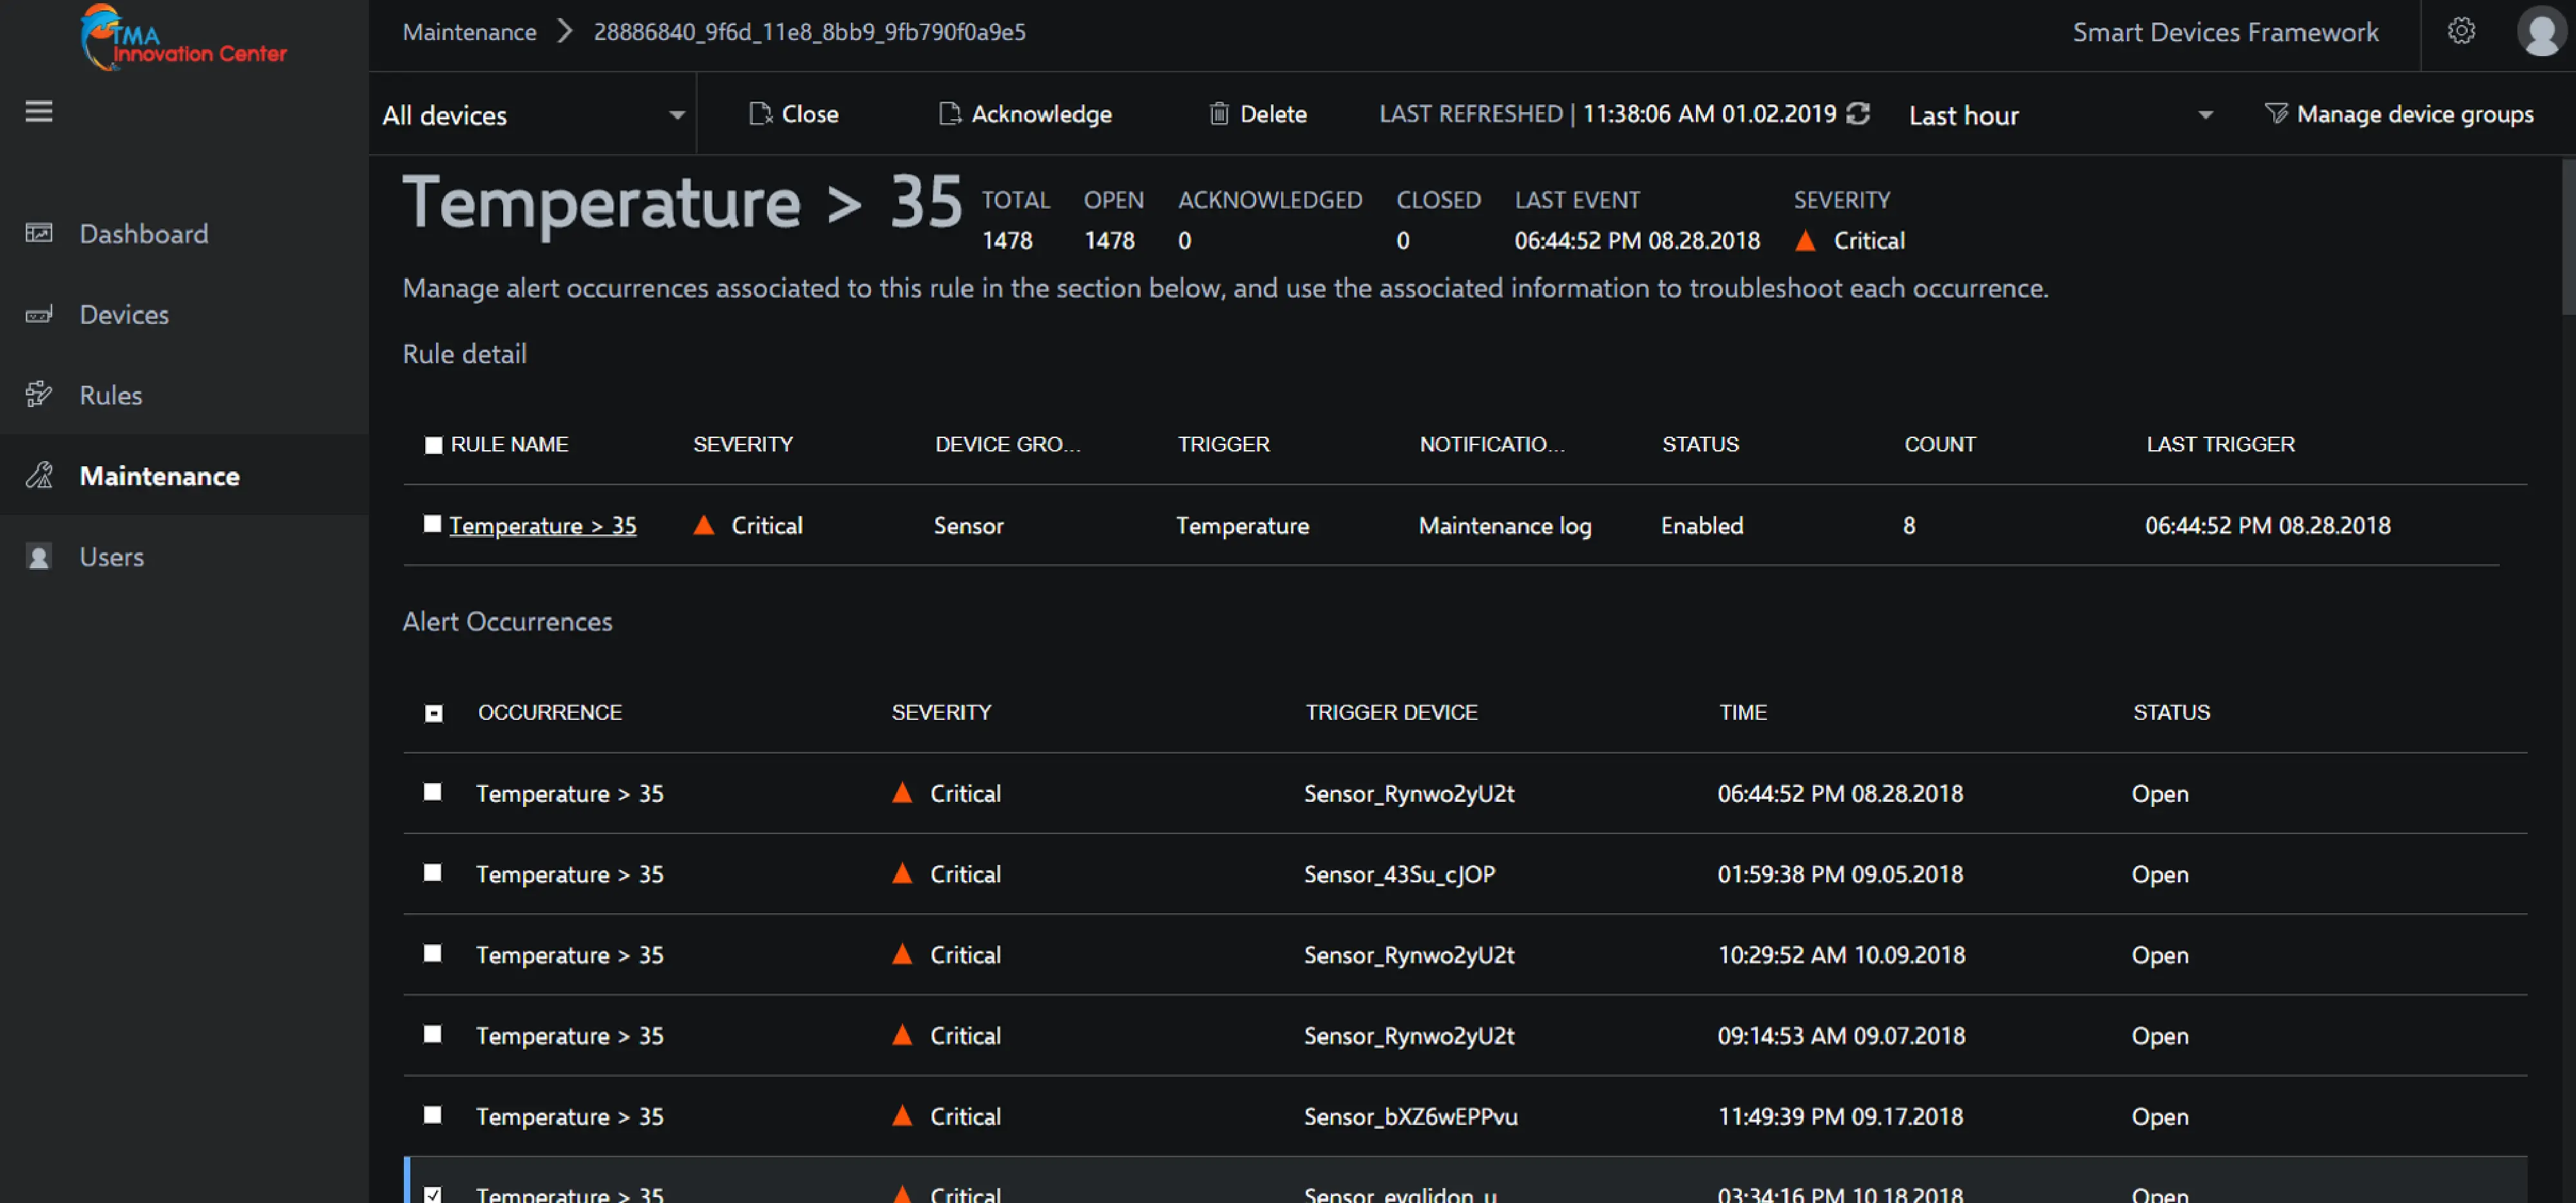Click the Users sidebar icon
The width and height of the screenshot is (2576, 1203).
39,557
